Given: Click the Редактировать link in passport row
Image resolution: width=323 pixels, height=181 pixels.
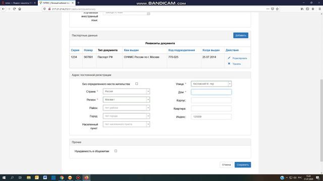Looking at the screenshot, I should pos(240,58).
